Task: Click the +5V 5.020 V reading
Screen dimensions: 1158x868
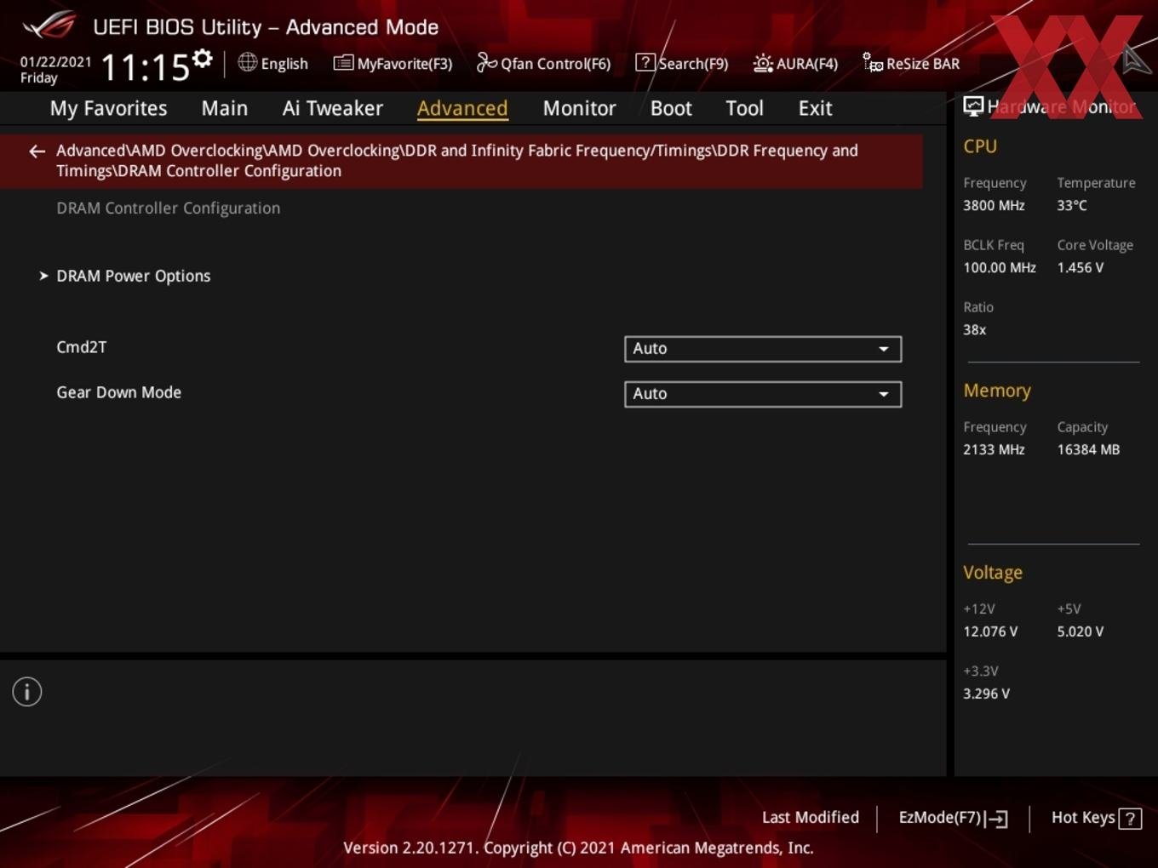Action: pyautogui.click(x=1081, y=631)
